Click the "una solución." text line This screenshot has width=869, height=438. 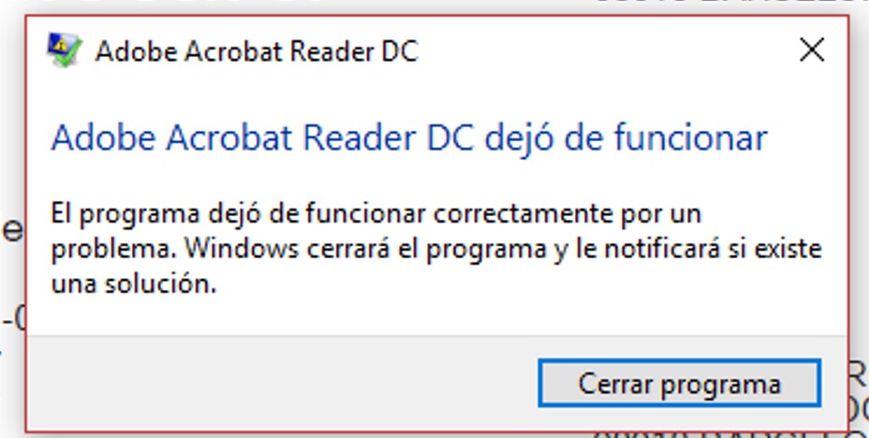pyautogui.click(x=134, y=285)
